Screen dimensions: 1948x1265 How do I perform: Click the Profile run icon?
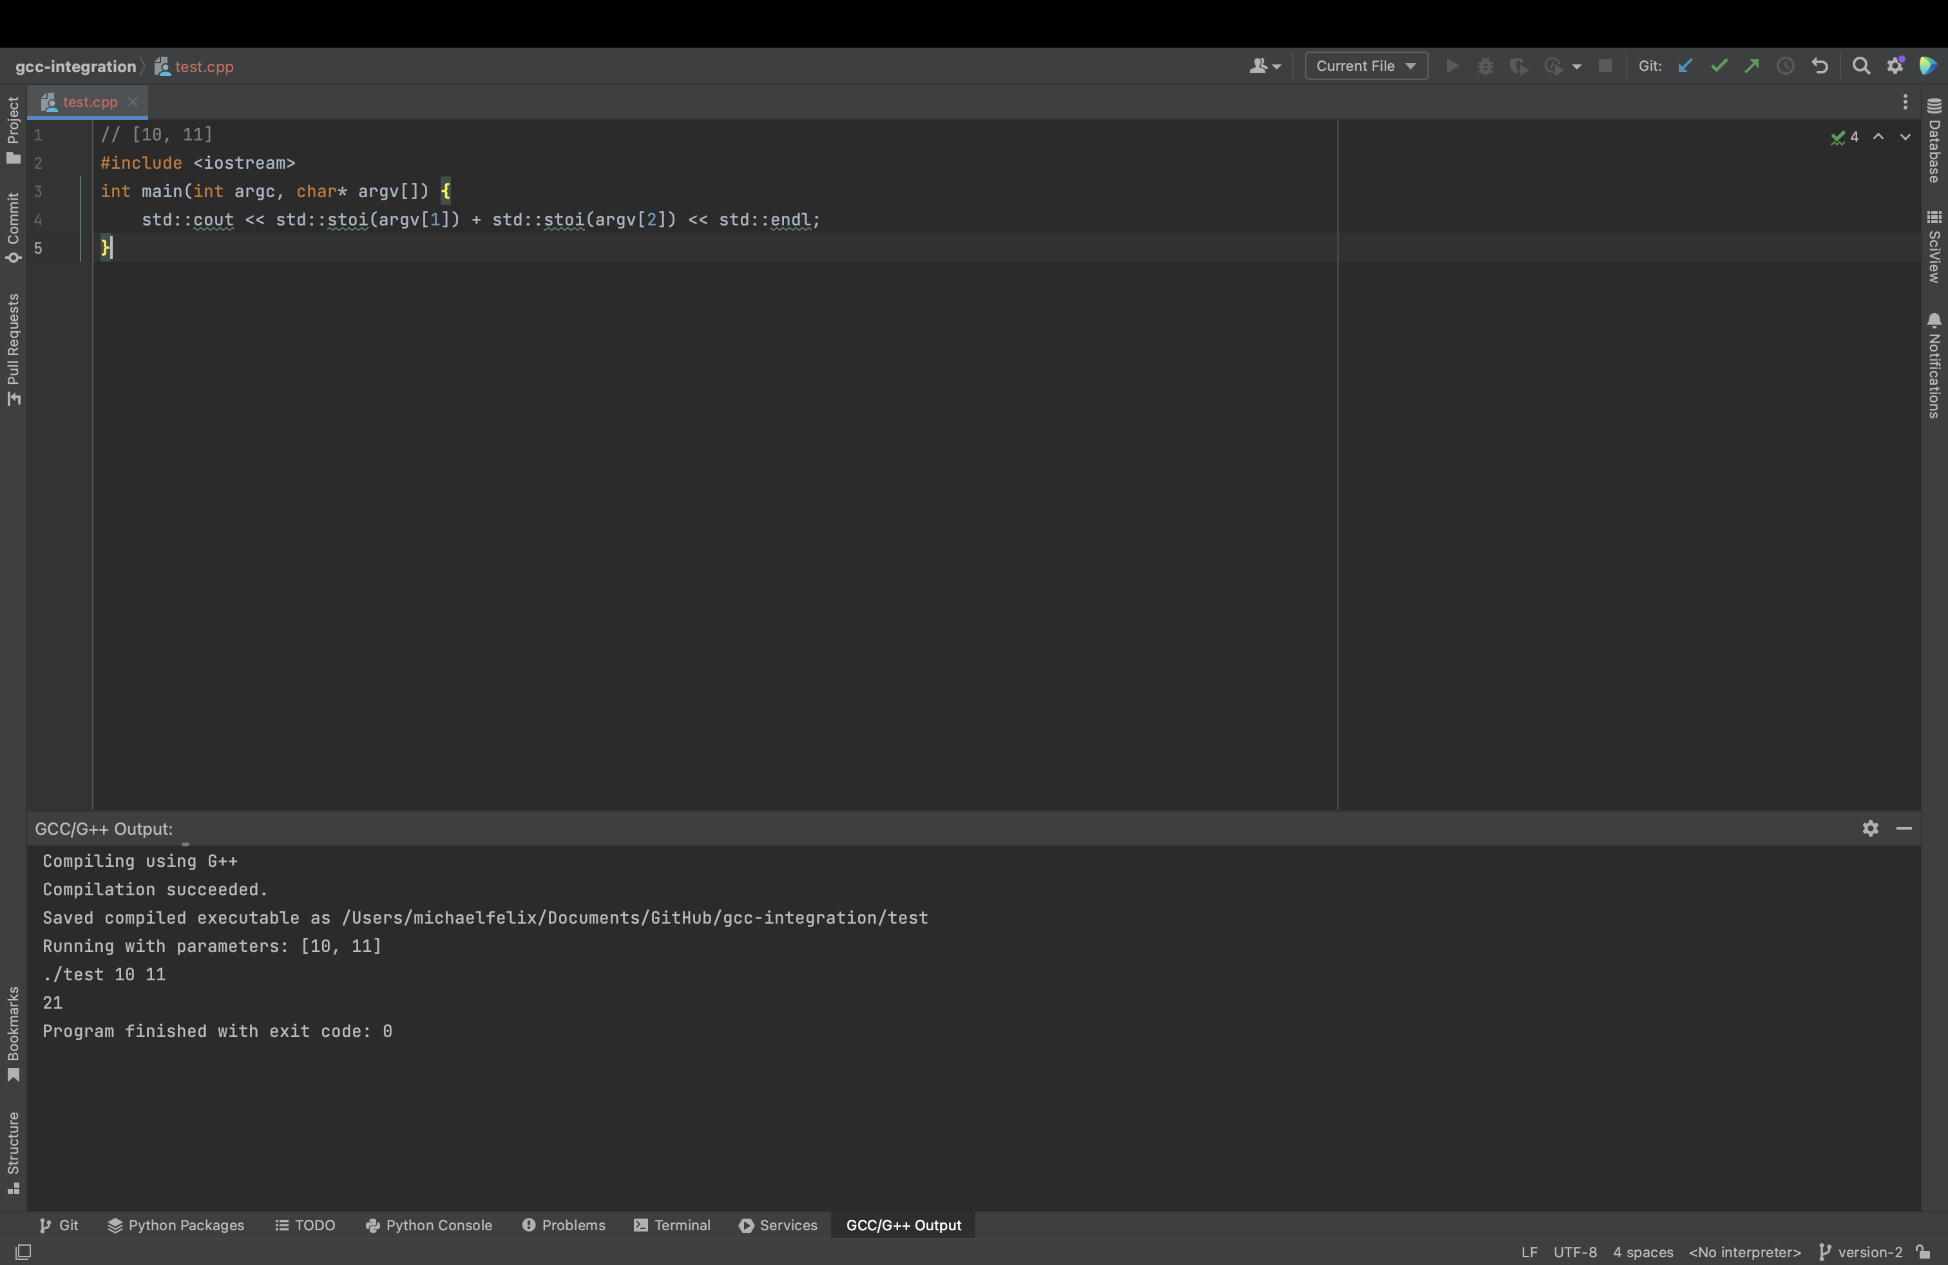click(1552, 66)
